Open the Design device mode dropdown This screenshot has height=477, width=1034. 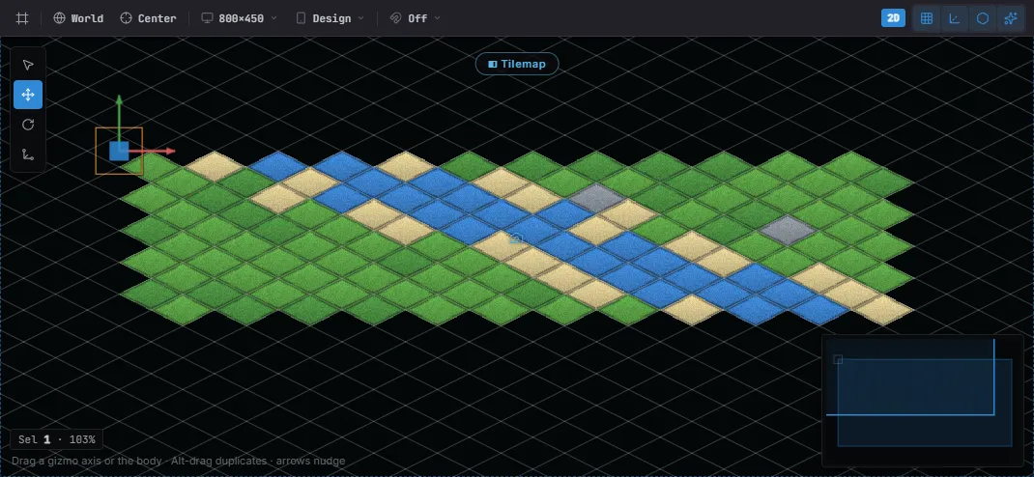click(330, 18)
